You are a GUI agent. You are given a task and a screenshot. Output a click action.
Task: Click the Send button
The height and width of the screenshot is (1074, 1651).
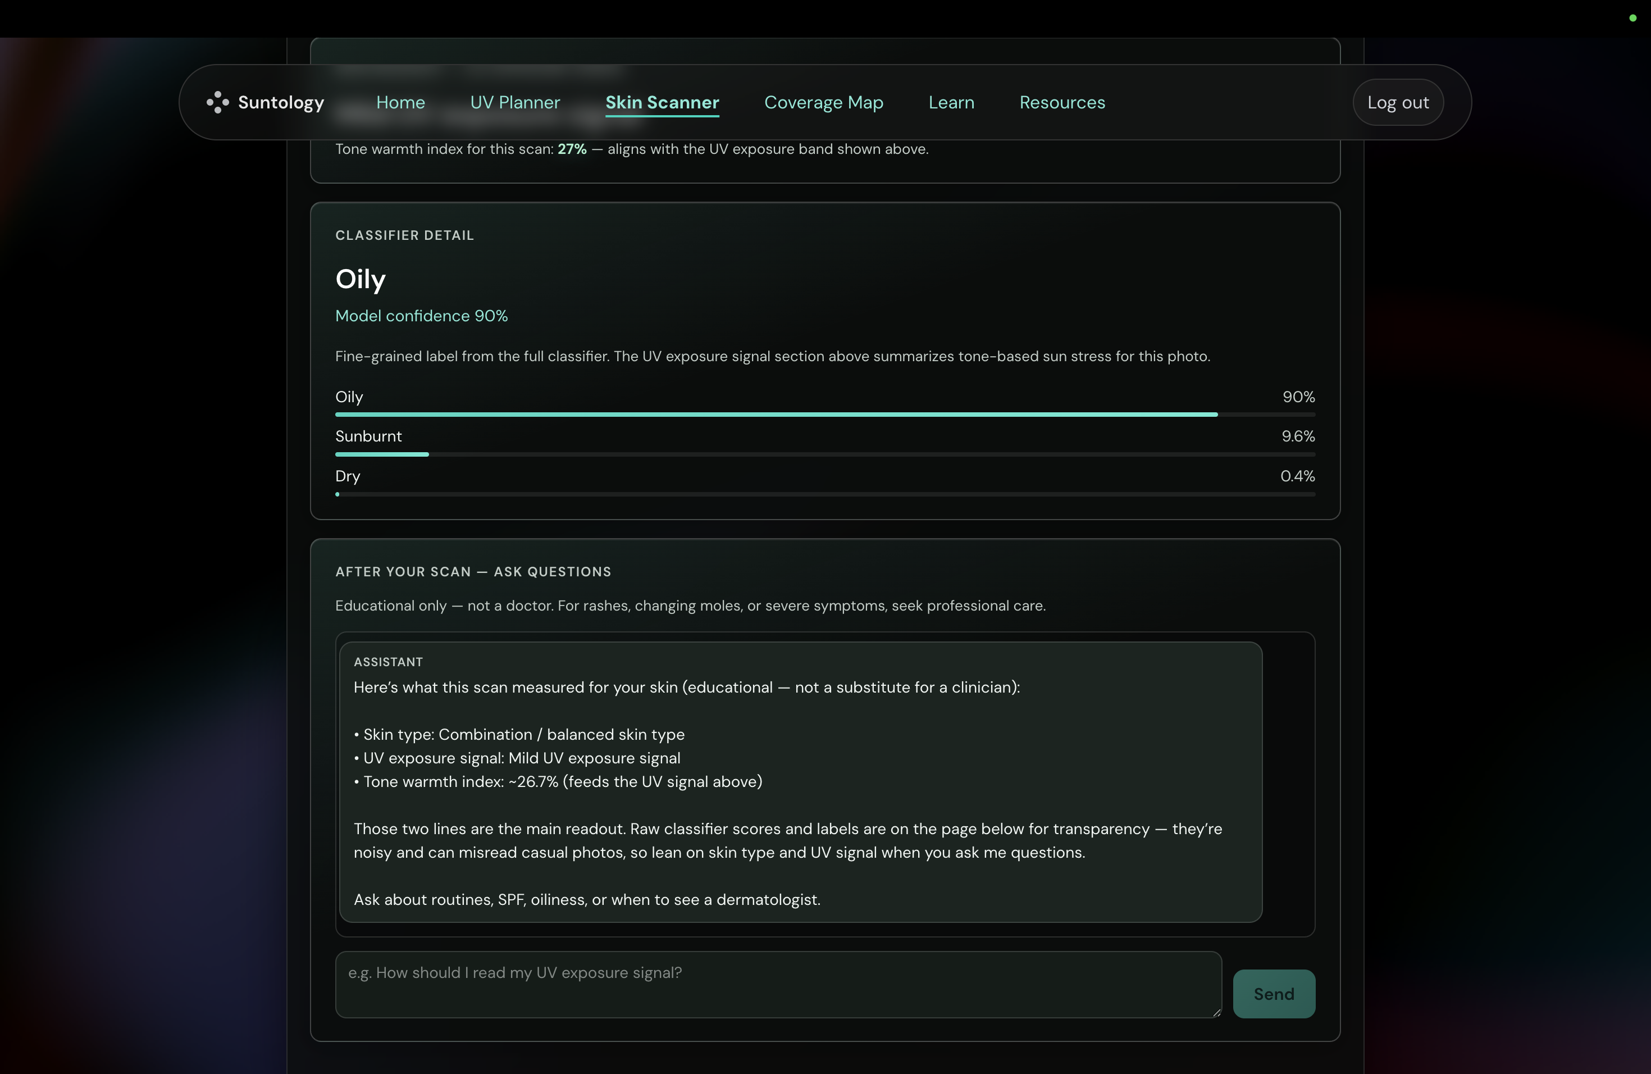point(1273,994)
